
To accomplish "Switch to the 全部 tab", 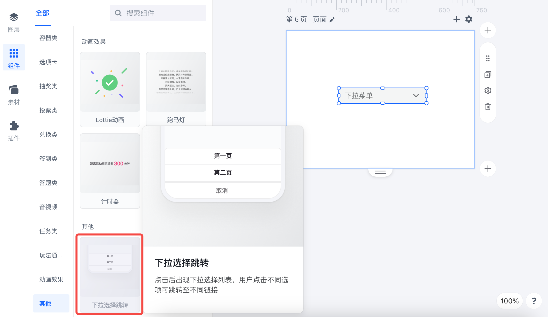I will pyautogui.click(x=42, y=13).
